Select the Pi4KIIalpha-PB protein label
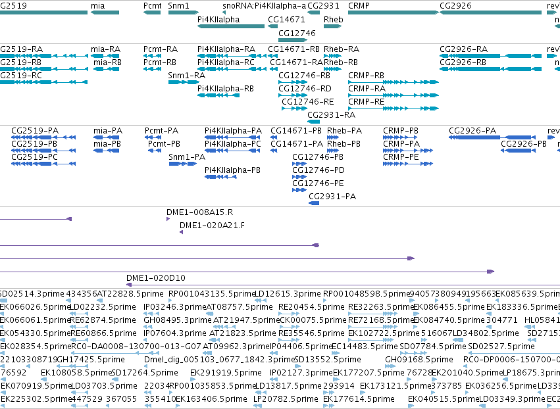The image size is (560, 409). pos(232,170)
